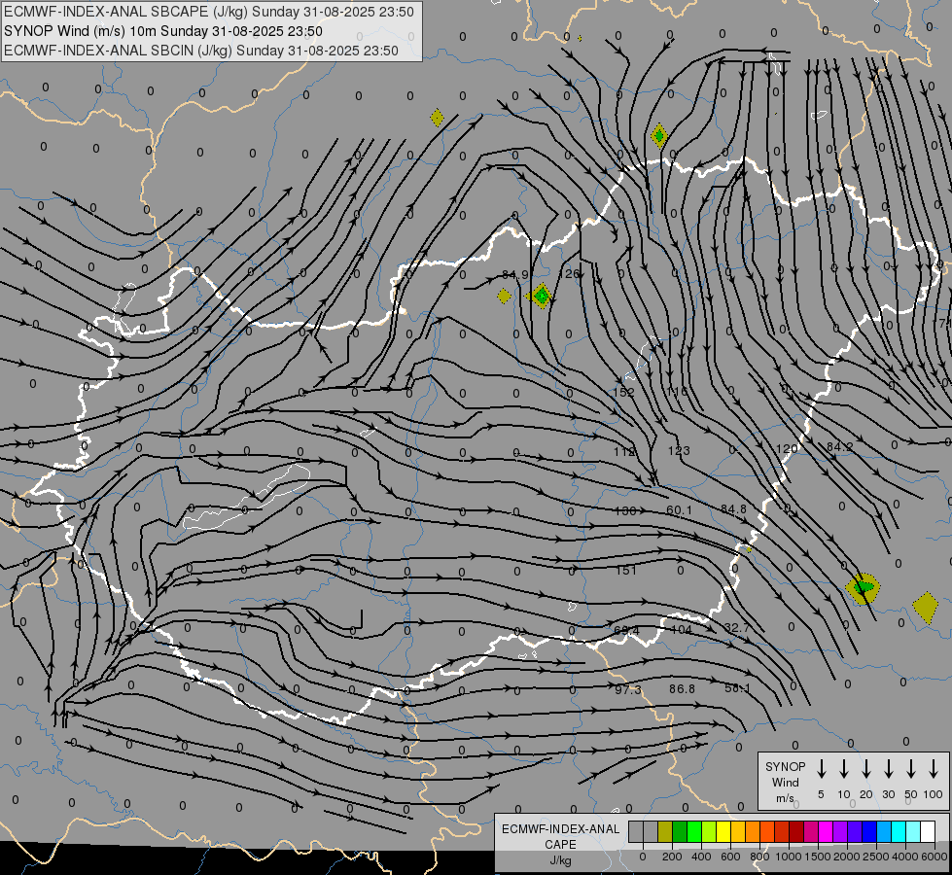Image resolution: width=952 pixels, height=875 pixels.
Task: Click the J/kg unit label in the legend
Action: [560, 861]
